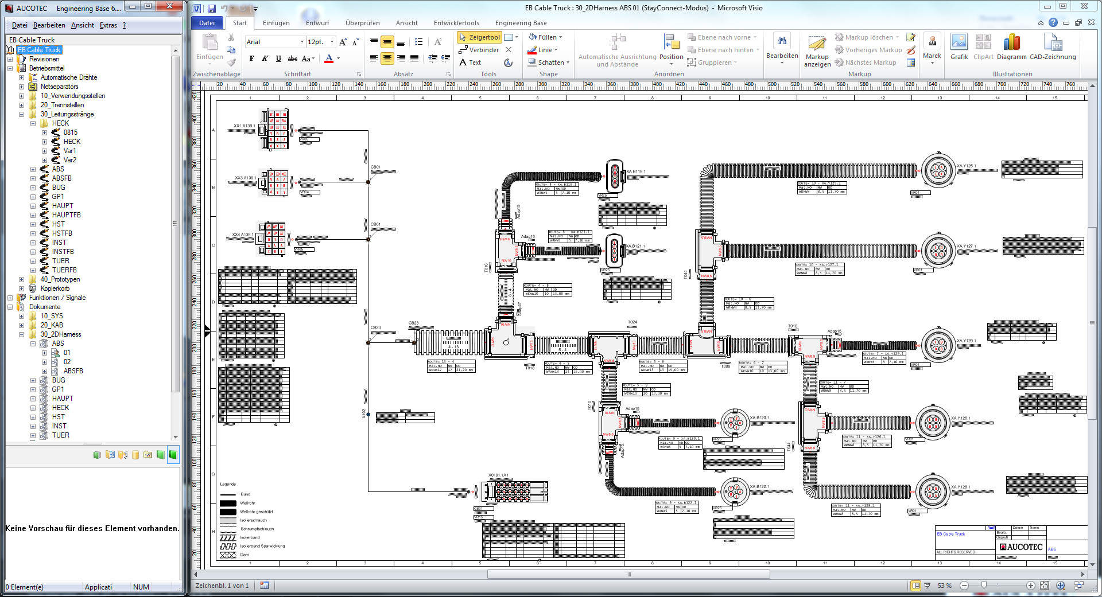Toggle bold formatting with the F button
1102x597 pixels.
click(x=251, y=58)
